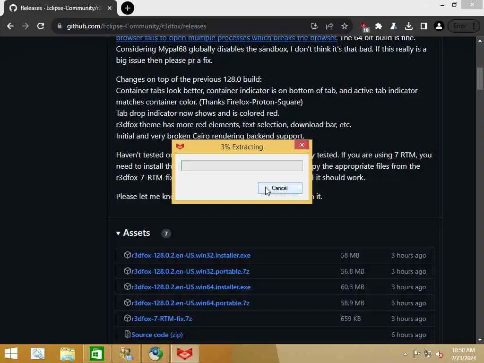Open the r3dfox taskbar icon

(185, 354)
